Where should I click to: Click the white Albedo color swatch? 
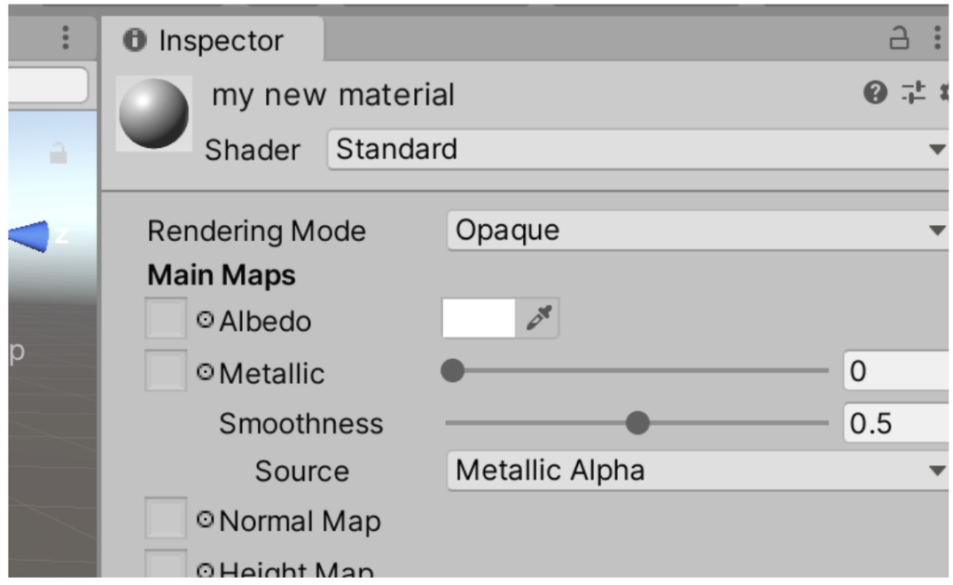(x=479, y=319)
